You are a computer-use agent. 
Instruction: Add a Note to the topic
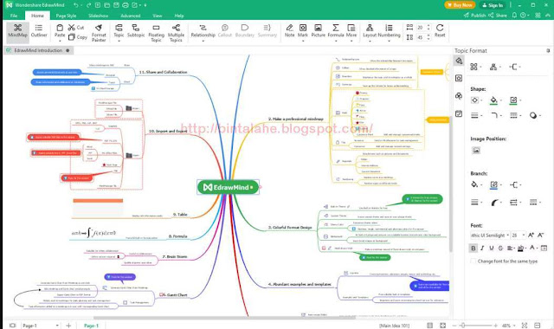(289, 31)
